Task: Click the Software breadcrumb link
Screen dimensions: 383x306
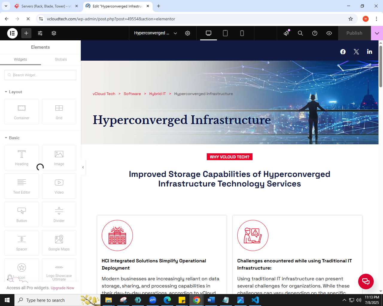Action: [132, 94]
